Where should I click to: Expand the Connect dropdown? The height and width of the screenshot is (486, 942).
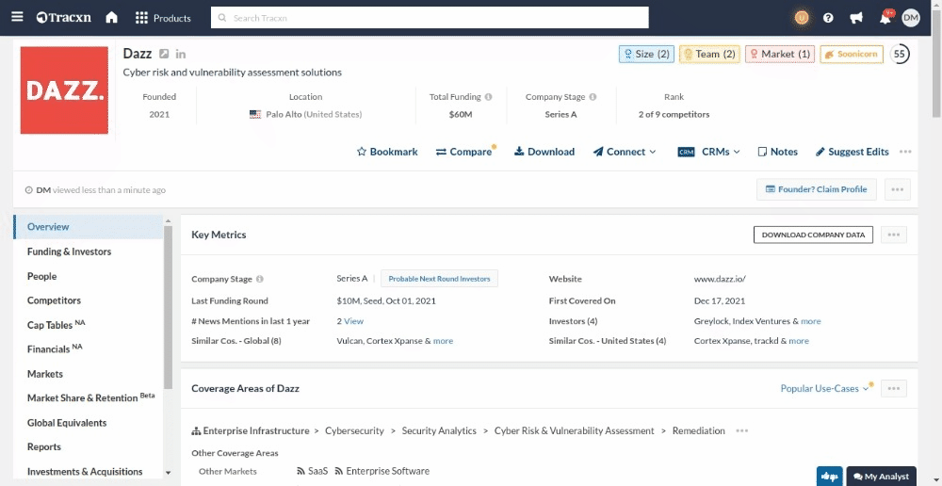point(625,152)
